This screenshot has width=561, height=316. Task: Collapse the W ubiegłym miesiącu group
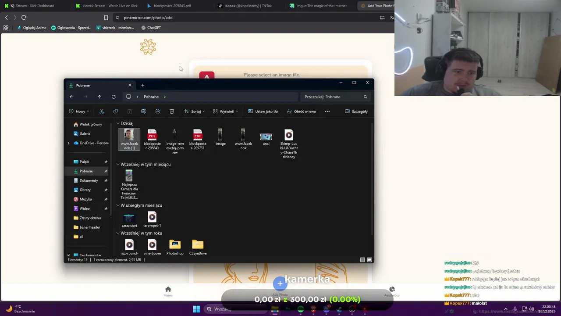point(117,205)
